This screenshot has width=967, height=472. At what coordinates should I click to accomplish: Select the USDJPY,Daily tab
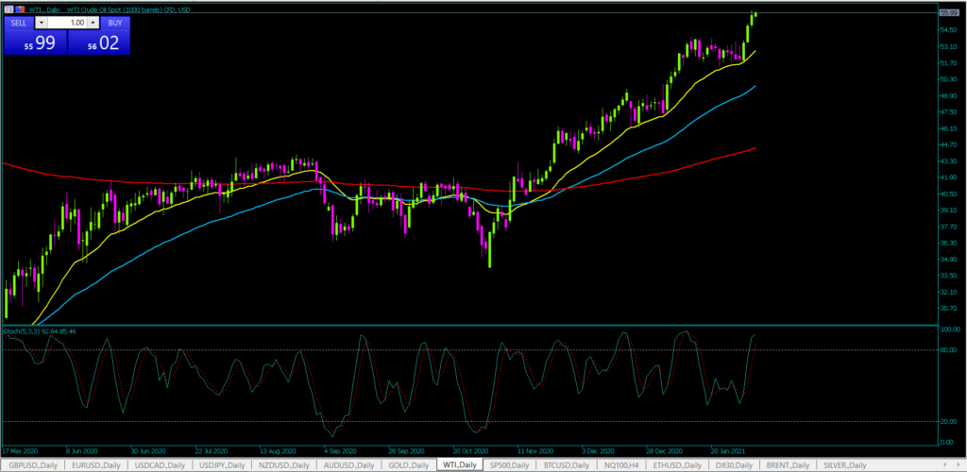pyautogui.click(x=223, y=465)
